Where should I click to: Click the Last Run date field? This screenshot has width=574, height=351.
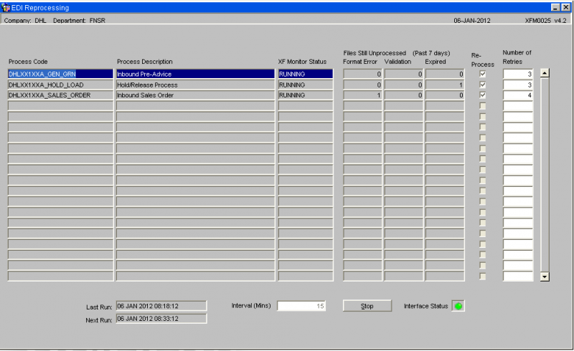click(161, 306)
